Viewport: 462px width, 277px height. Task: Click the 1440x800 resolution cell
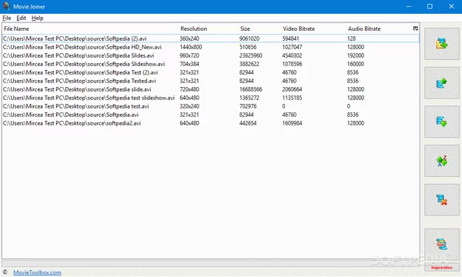[x=191, y=47]
